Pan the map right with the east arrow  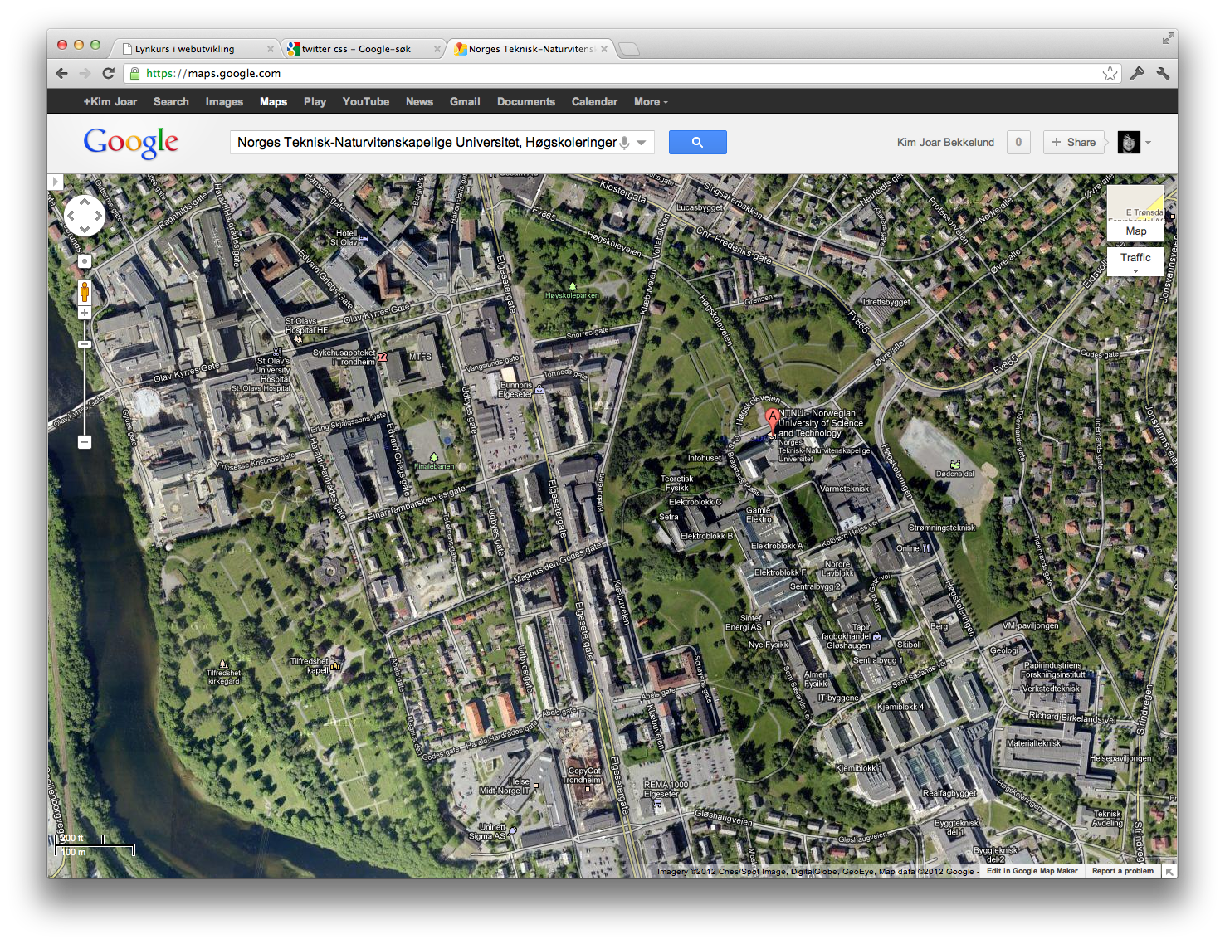[99, 217]
